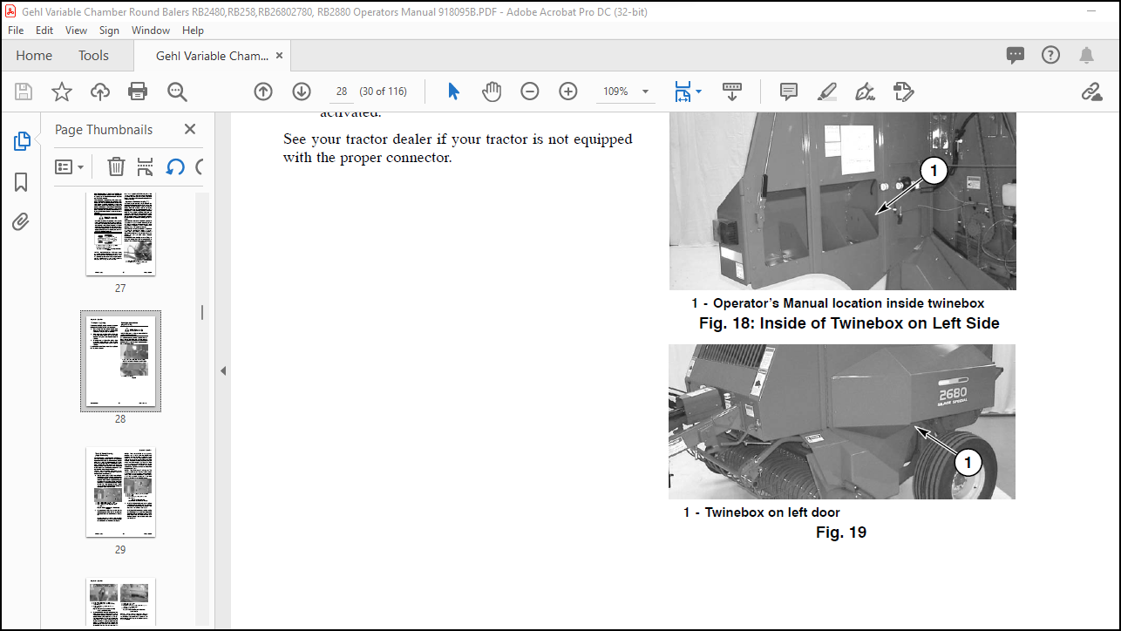Click the 'Fig. 19' caption
The height and width of the screenshot is (631, 1121).
point(841,533)
